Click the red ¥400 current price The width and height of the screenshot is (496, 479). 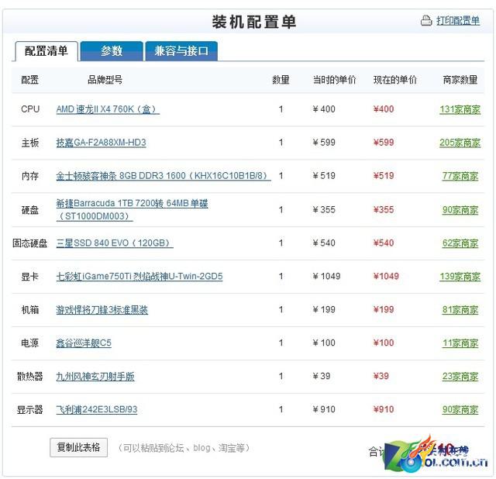pos(384,109)
